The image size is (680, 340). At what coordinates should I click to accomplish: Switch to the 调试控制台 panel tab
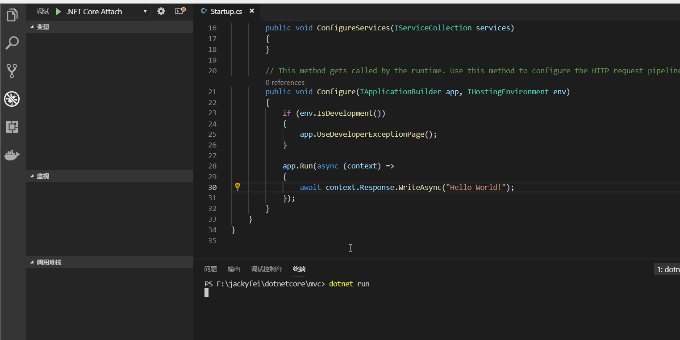[x=266, y=269]
